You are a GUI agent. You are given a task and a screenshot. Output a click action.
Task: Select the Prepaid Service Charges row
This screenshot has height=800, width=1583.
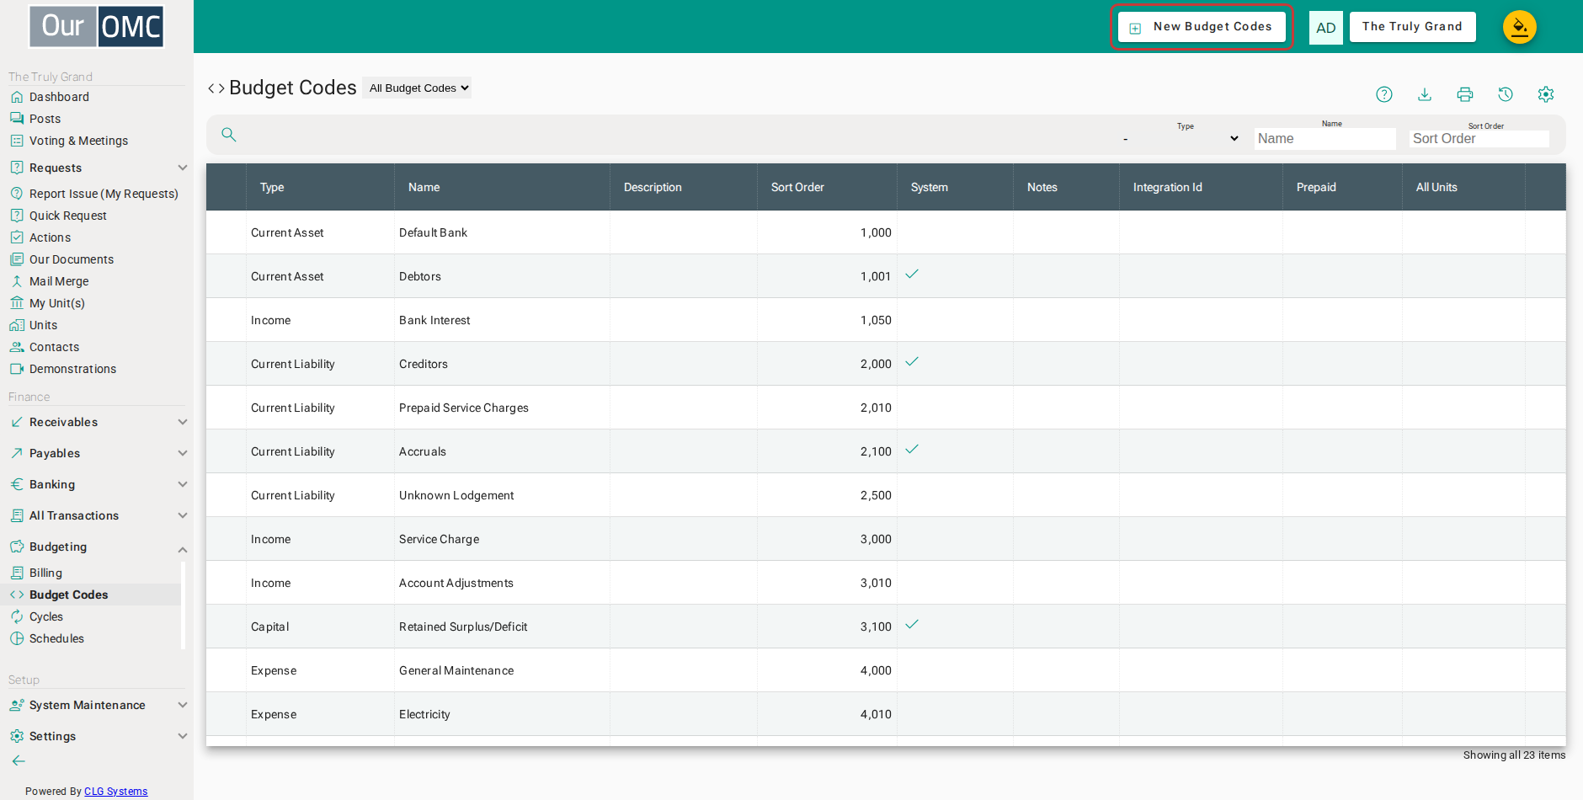pyautogui.click(x=886, y=408)
